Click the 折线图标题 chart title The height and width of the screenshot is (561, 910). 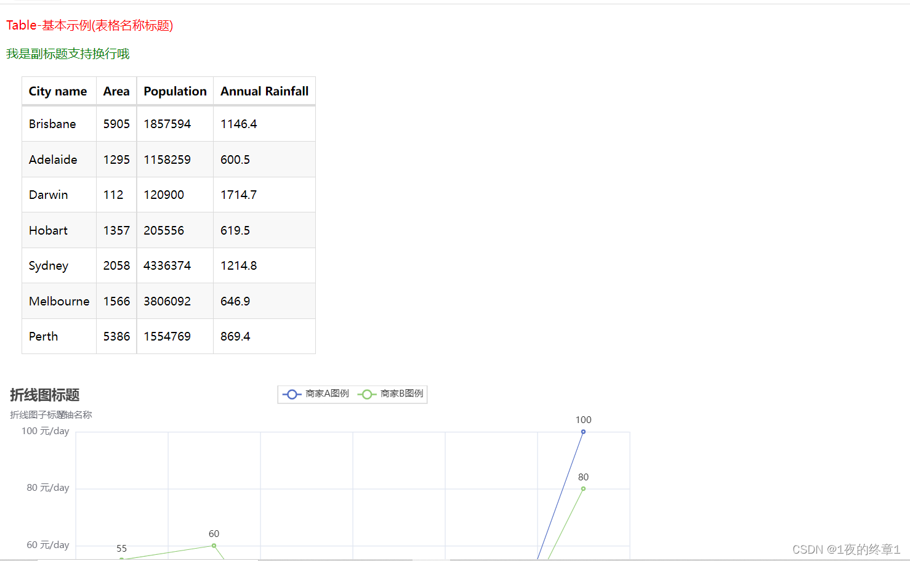45,395
